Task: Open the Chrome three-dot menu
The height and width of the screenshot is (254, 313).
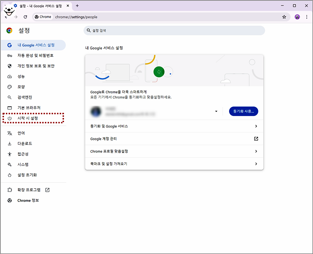Action: pyautogui.click(x=307, y=17)
